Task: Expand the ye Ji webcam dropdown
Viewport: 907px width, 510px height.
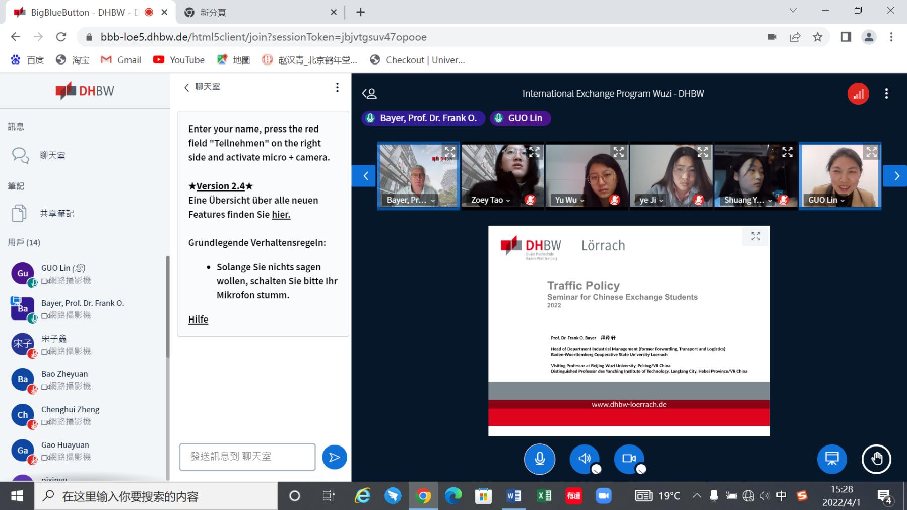Action: (x=651, y=200)
